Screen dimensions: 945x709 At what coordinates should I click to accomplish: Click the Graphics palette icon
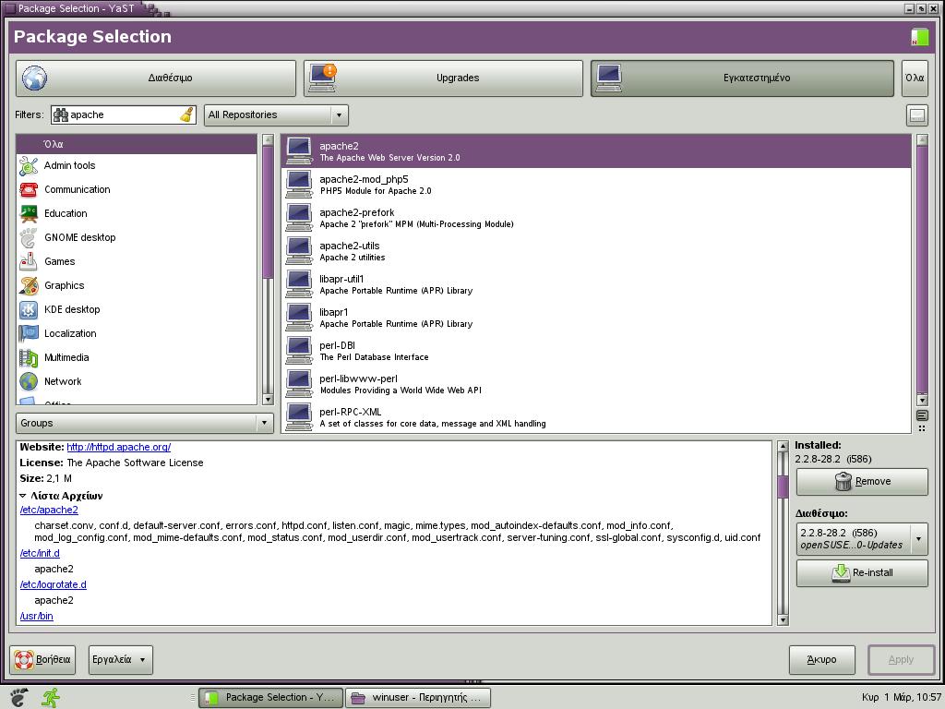(x=29, y=286)
